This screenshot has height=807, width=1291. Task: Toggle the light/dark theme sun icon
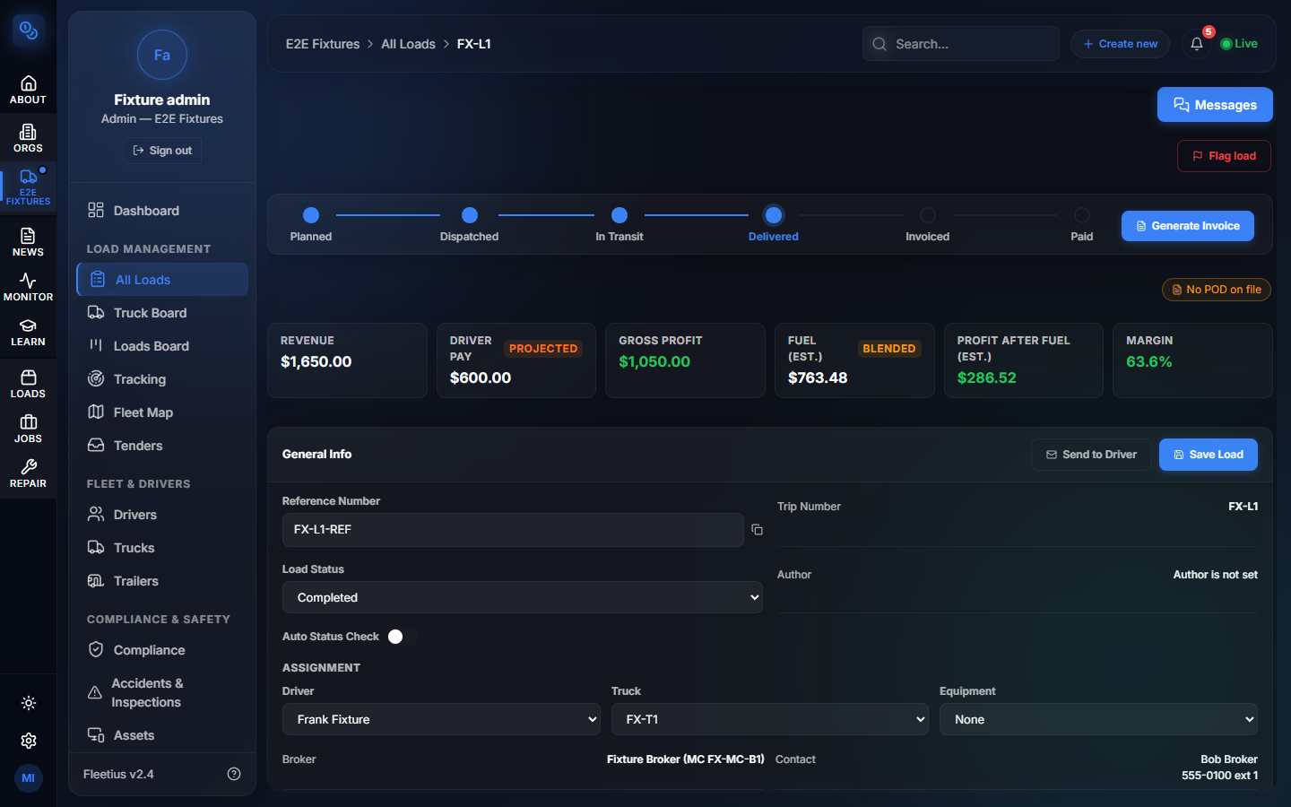(x=29, y=703)
